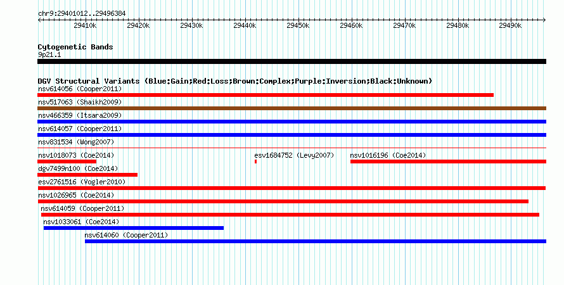The width and height of the screenshot is (564, 285).
Task: Open the nsv517063 (Shaikh2009) label
Action: (80, 102)
